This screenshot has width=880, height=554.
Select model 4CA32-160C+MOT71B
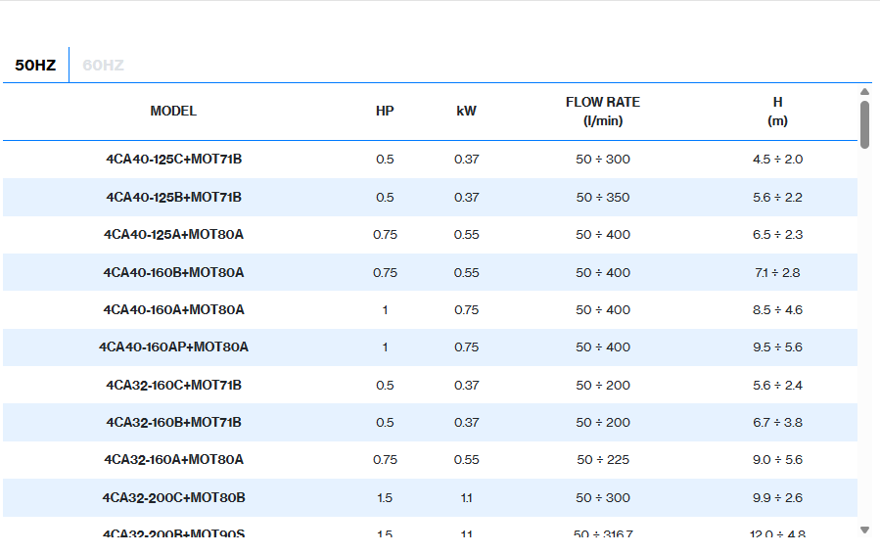point(173,386)
